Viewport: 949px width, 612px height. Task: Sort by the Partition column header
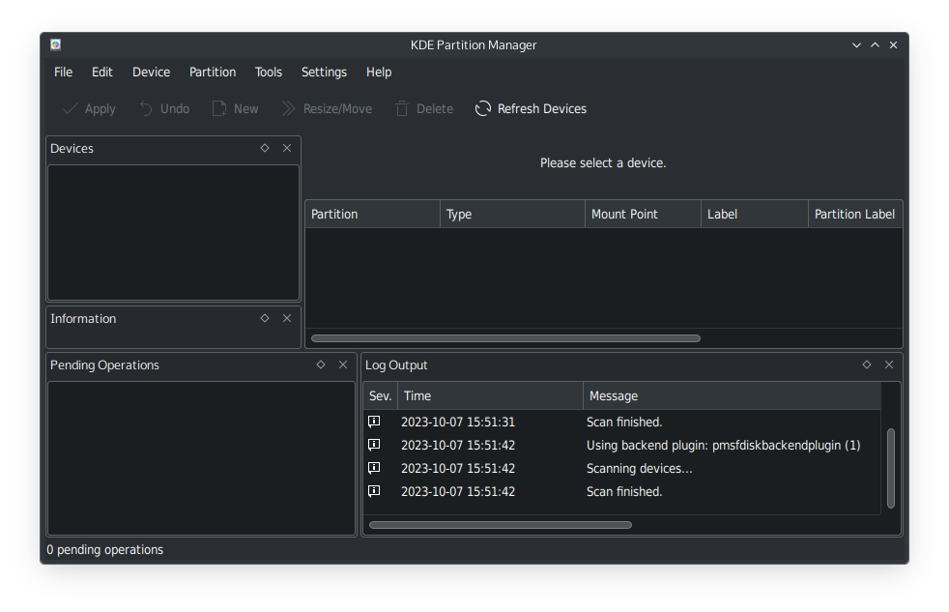pos(373,215)
